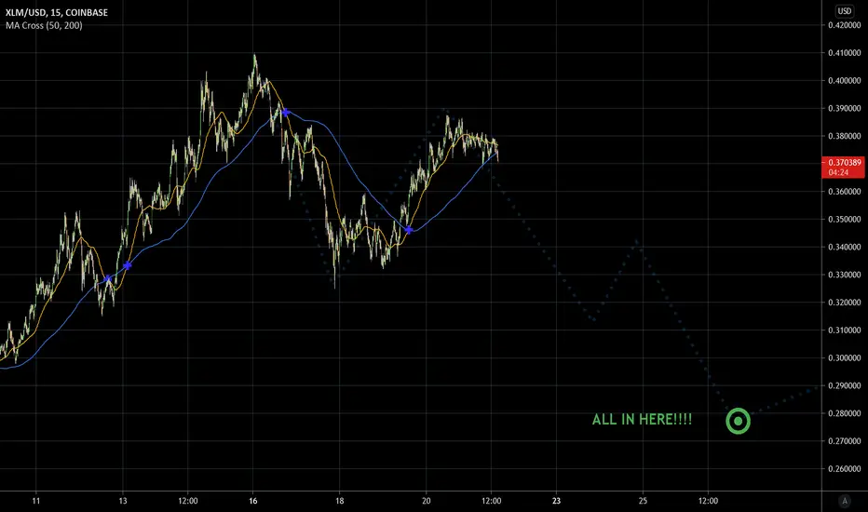Click the 0.300000 price axis label
The height and width of the screenshot is (512, 868).
pos(844,357)
